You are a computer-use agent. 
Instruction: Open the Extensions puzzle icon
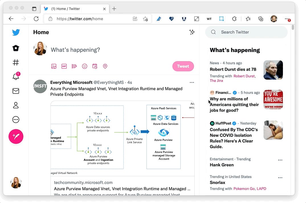(234, 19)
